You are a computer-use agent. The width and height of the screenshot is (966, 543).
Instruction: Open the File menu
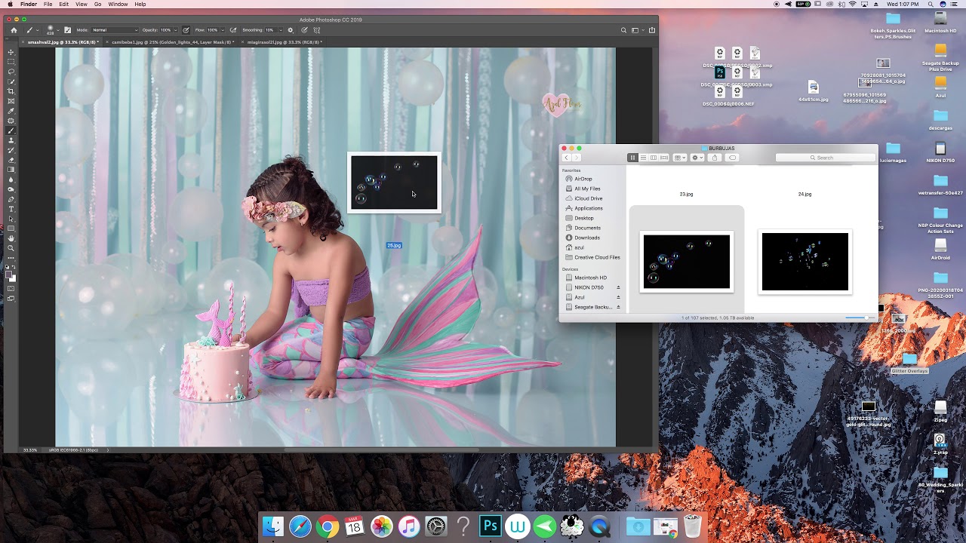click(48, 5)
